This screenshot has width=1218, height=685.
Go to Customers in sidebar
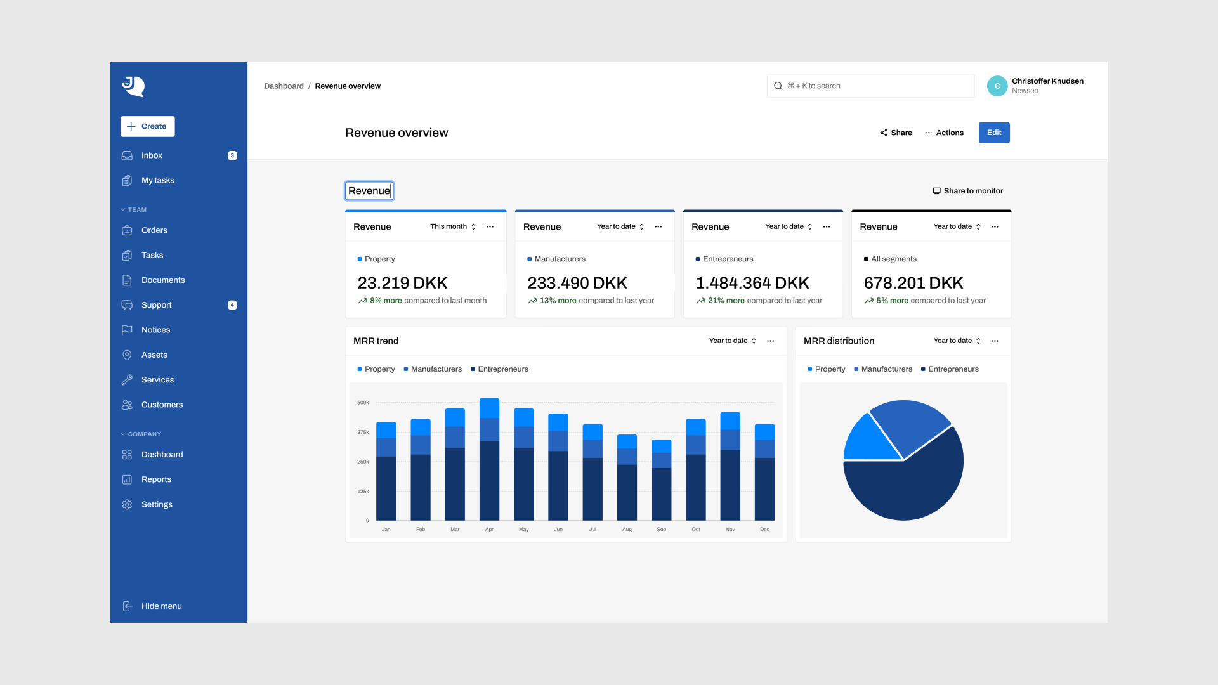point(162,405)
